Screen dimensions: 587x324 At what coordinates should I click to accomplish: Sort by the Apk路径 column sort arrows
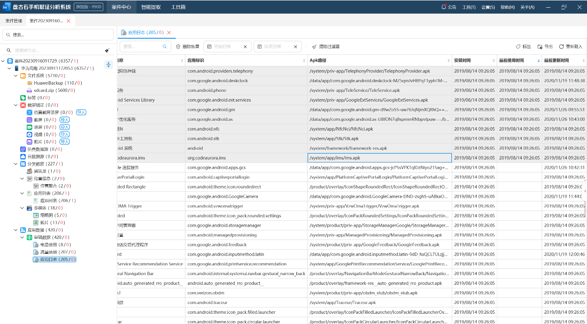pyautogui.click(x=448, y=61)
